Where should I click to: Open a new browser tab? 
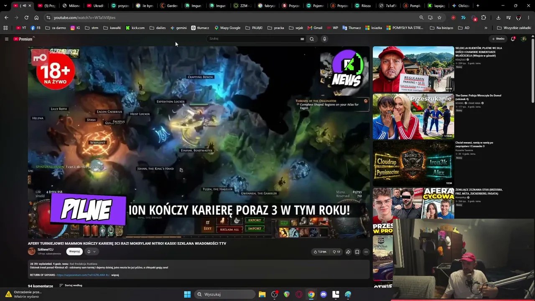pyautogui.click(x=478, y=6)
